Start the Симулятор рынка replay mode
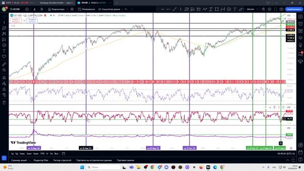The image size is (304, 171). 109,9
